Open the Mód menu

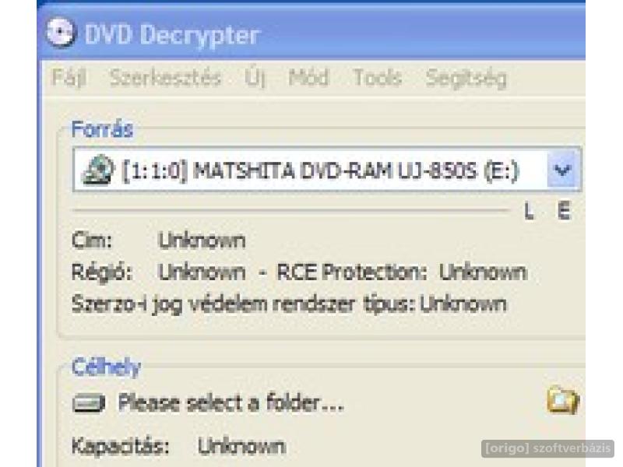pyautogui.click(x=308, y=77)
